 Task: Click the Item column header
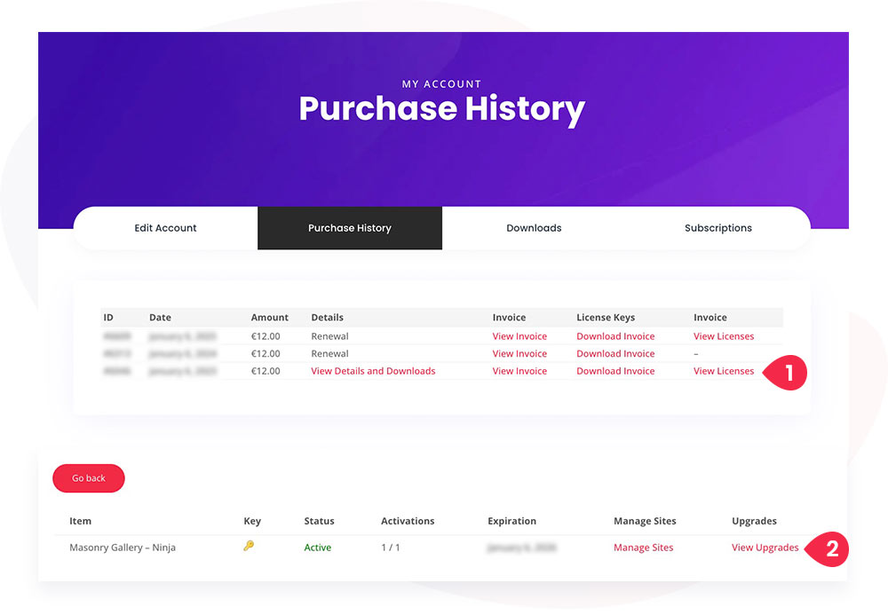80,521
